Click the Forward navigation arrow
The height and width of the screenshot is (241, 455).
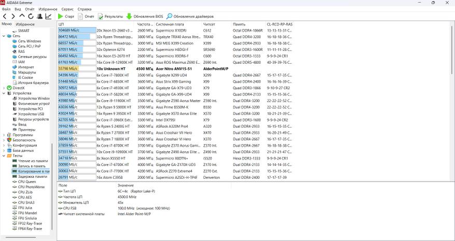13,16
